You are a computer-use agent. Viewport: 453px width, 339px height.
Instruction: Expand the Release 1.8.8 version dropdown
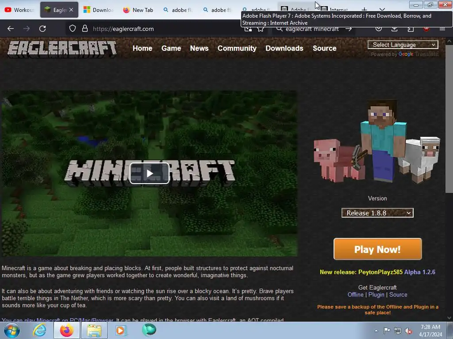pos(378,213)
